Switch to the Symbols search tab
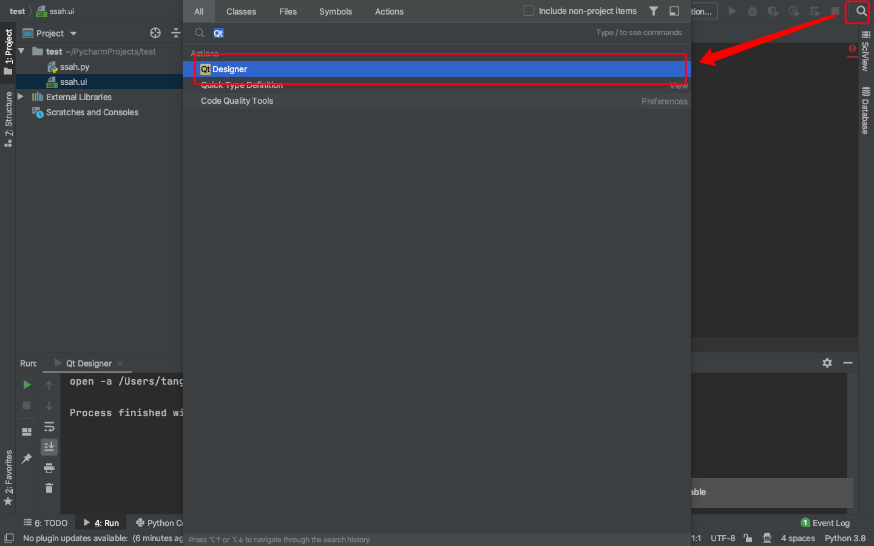 pyautogui.click(x=336, y=12)
